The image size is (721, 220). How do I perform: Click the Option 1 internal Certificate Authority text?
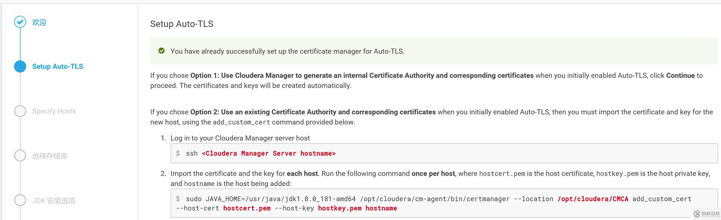[362, 75]
